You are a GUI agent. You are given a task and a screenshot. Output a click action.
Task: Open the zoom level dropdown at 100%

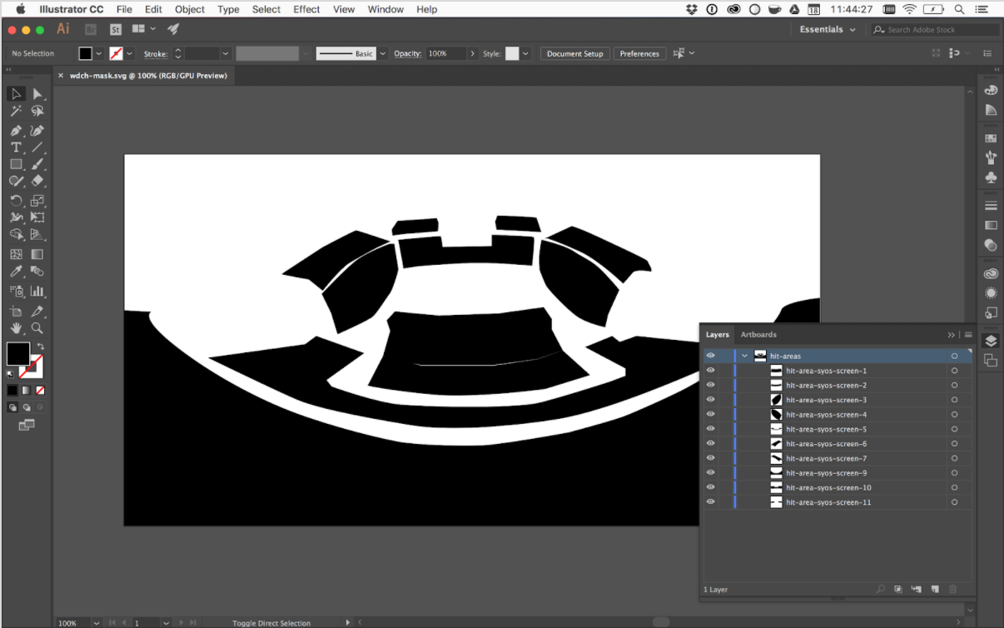point(97,622)
